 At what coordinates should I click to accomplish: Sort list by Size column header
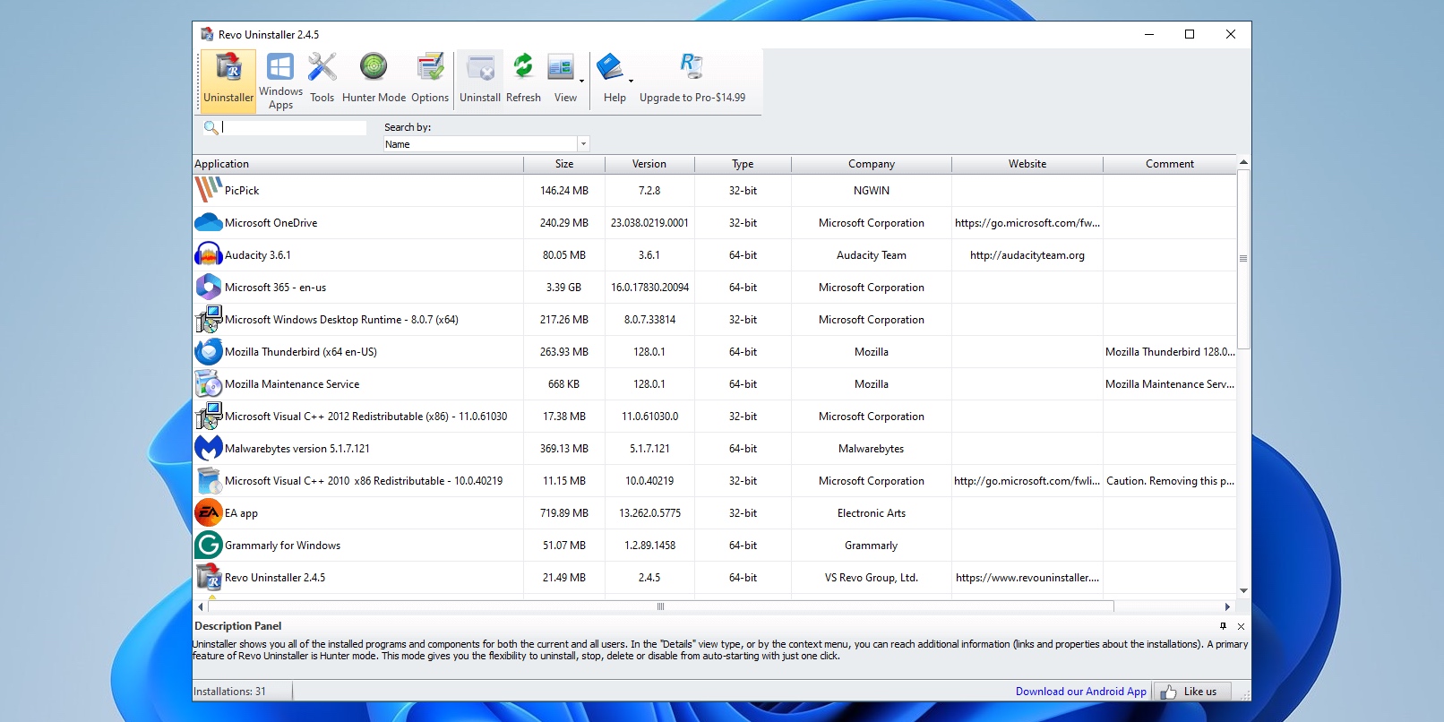[563, 164]
